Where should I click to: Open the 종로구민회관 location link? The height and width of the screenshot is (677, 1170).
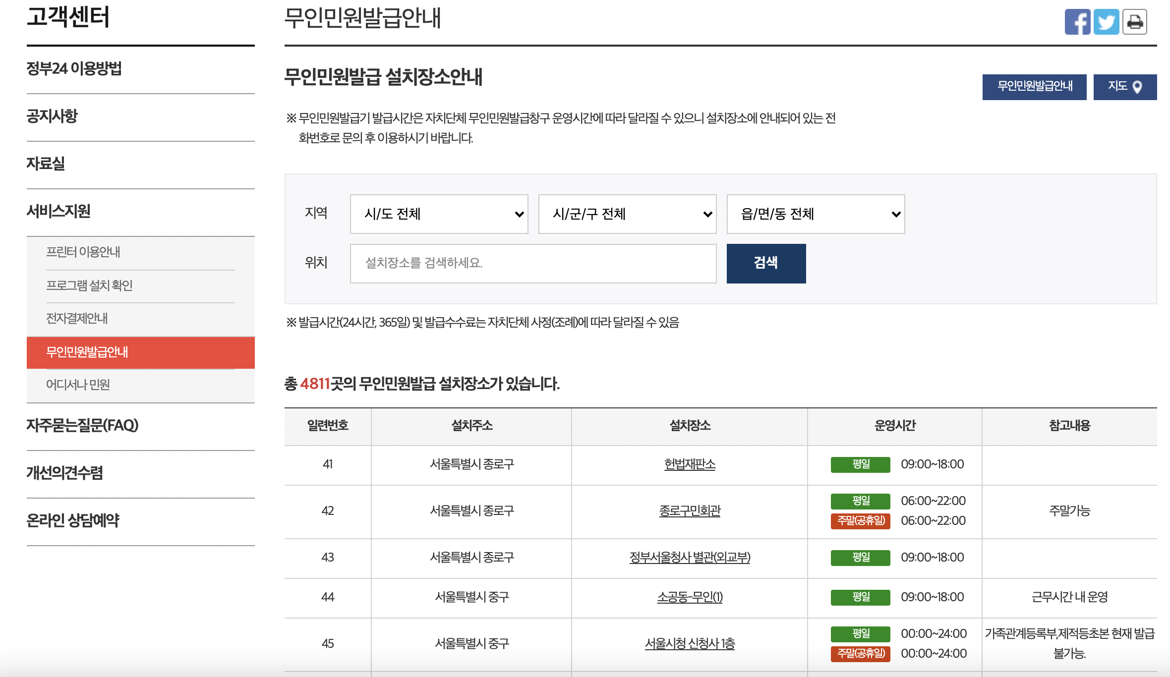click(x=690, y=511)
